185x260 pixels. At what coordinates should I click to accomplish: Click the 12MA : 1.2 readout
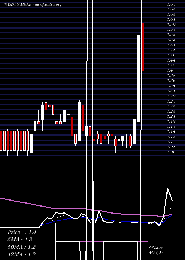pos(21,254)
